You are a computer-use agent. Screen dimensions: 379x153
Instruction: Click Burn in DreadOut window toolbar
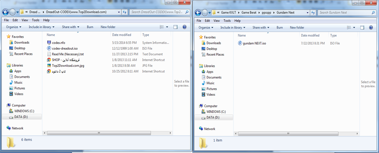(x=90, y=27)
